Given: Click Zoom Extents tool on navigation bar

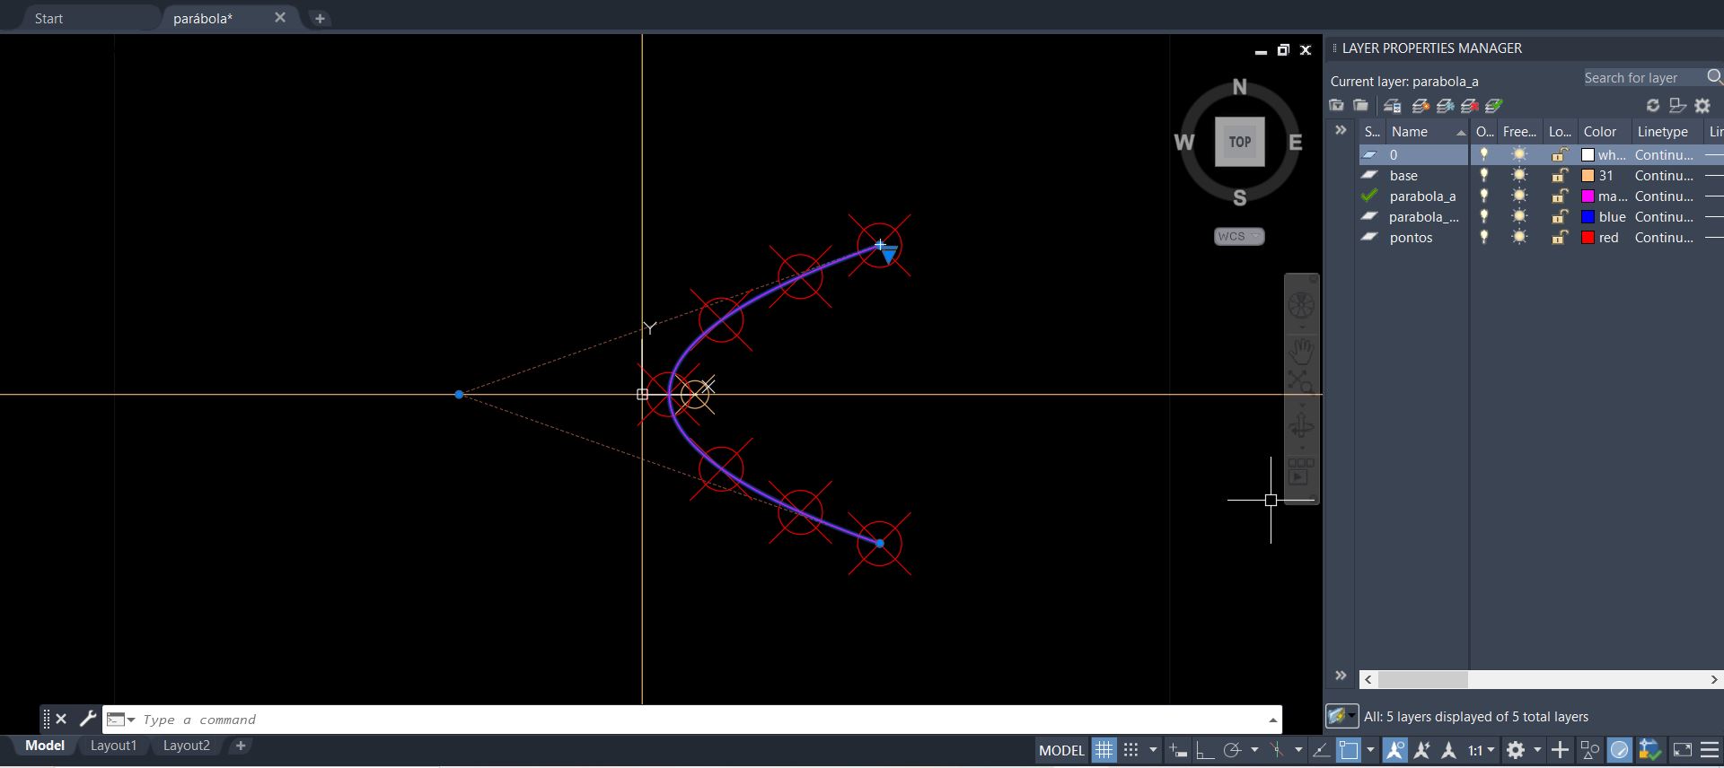Looking at the screenshot, I should point(1301,382).
